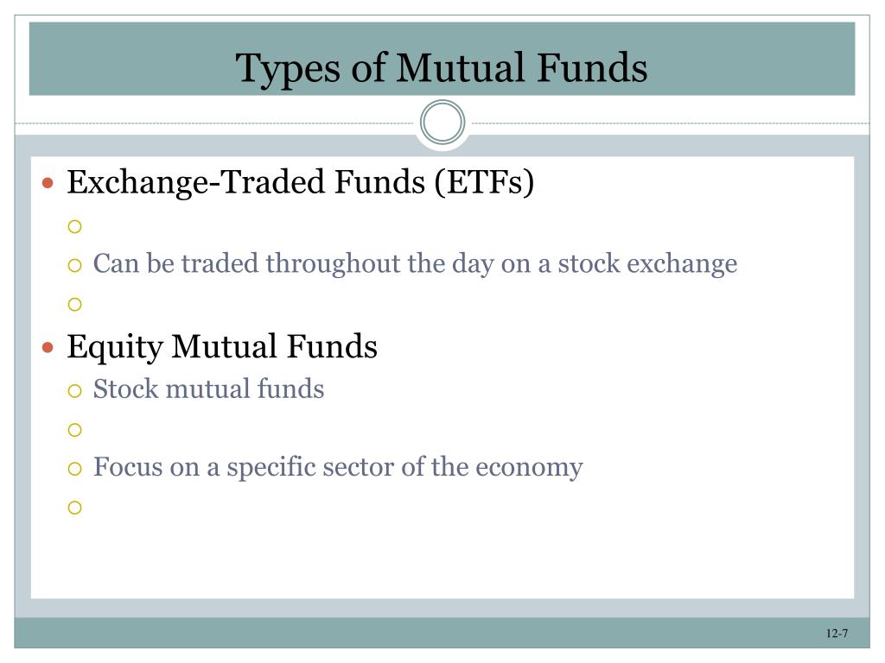Click the empty bullet directly under the ETFs heading
Viewport: 885px width, 663px height.
tap(74, 227)
